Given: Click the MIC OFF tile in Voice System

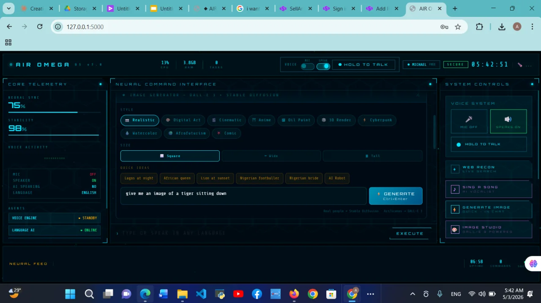Looking at the screenshot, I should pos(469,122).
